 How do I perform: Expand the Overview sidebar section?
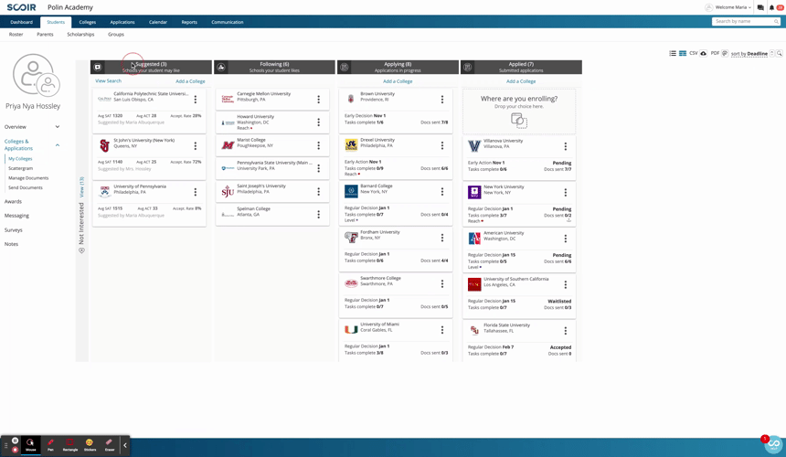tap(58, 127)
